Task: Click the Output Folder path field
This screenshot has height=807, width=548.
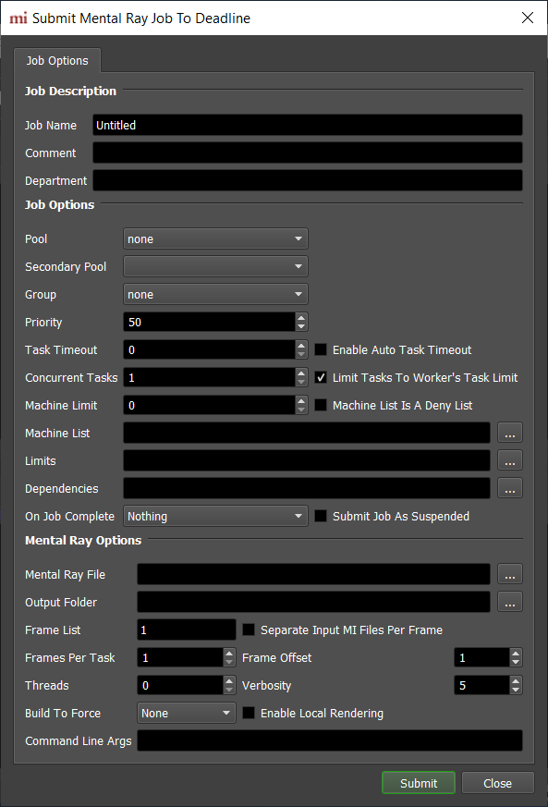Action: point(313,602)
